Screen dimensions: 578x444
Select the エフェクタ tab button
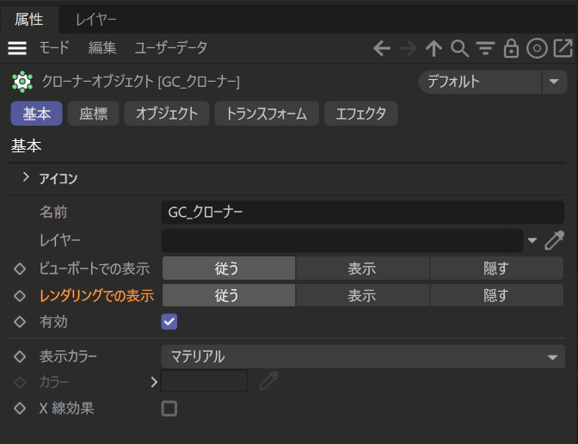[361, 114]
